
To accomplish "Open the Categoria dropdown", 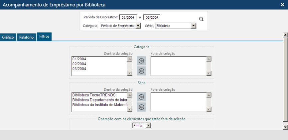I will [120, 26].
